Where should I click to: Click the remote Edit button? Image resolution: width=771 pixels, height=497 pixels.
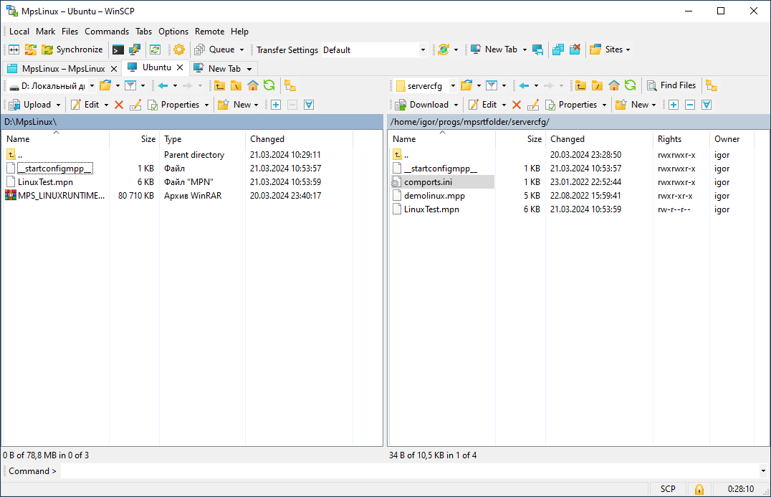point(483,105)
